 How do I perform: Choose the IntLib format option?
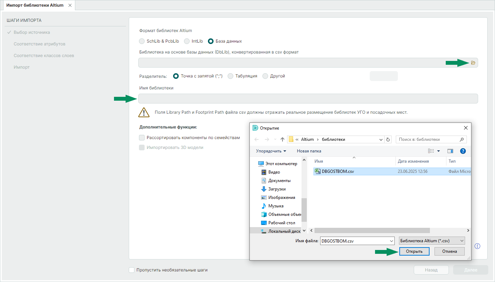point(187,41)
